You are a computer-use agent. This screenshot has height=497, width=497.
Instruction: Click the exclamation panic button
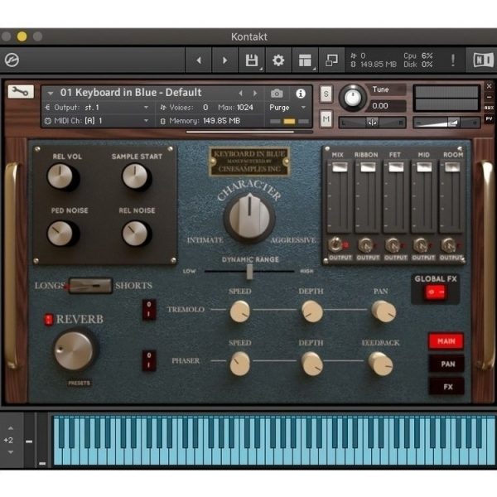point(453,60)
